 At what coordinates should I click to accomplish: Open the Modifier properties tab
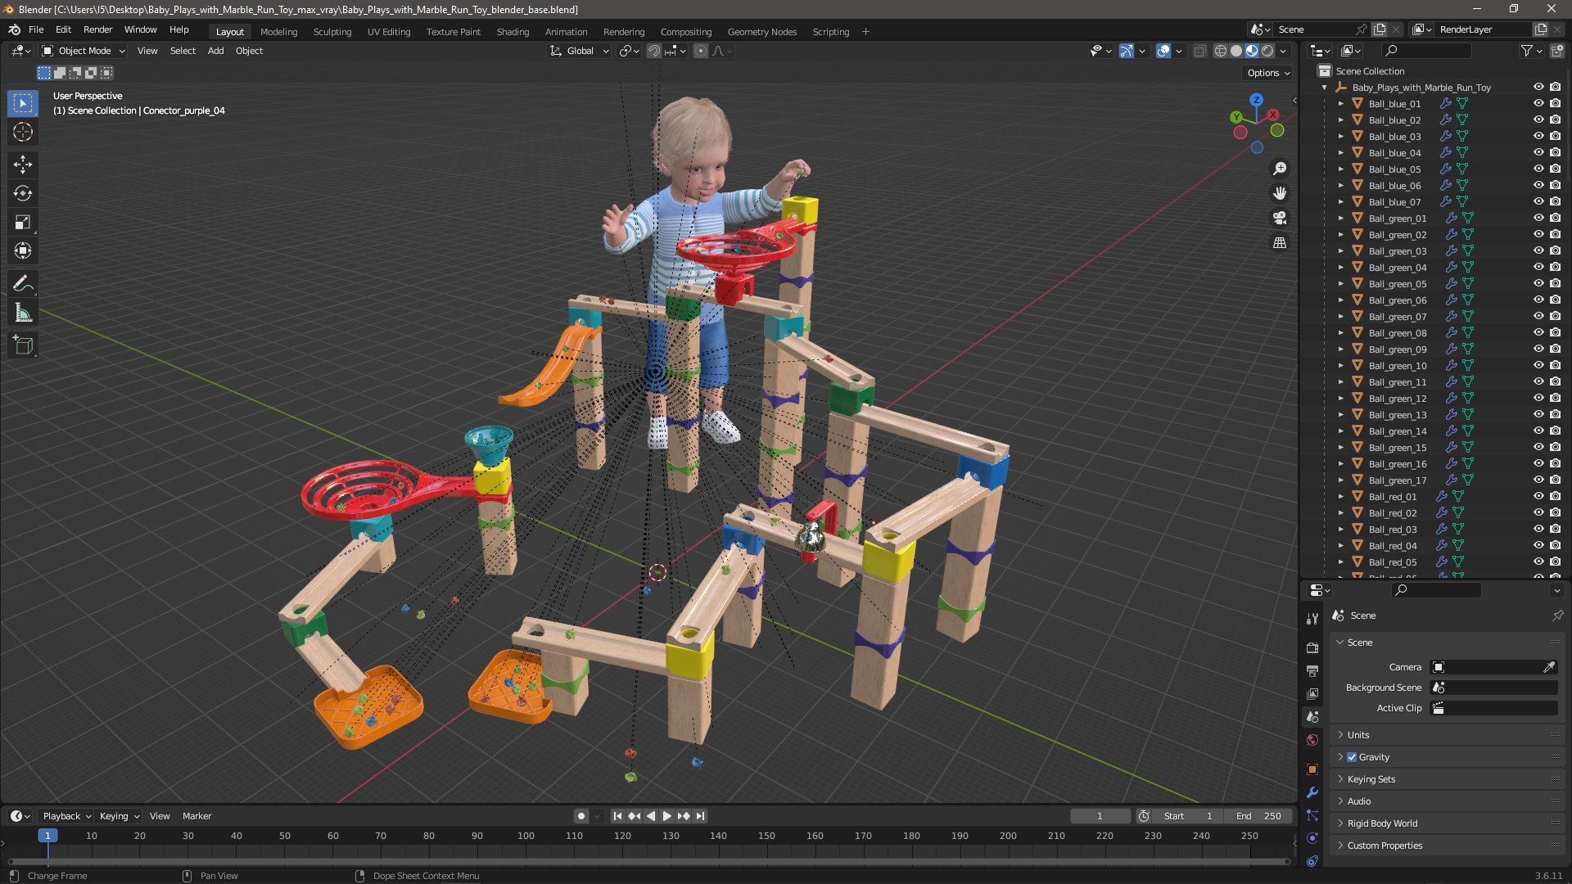coord(1312,792)
